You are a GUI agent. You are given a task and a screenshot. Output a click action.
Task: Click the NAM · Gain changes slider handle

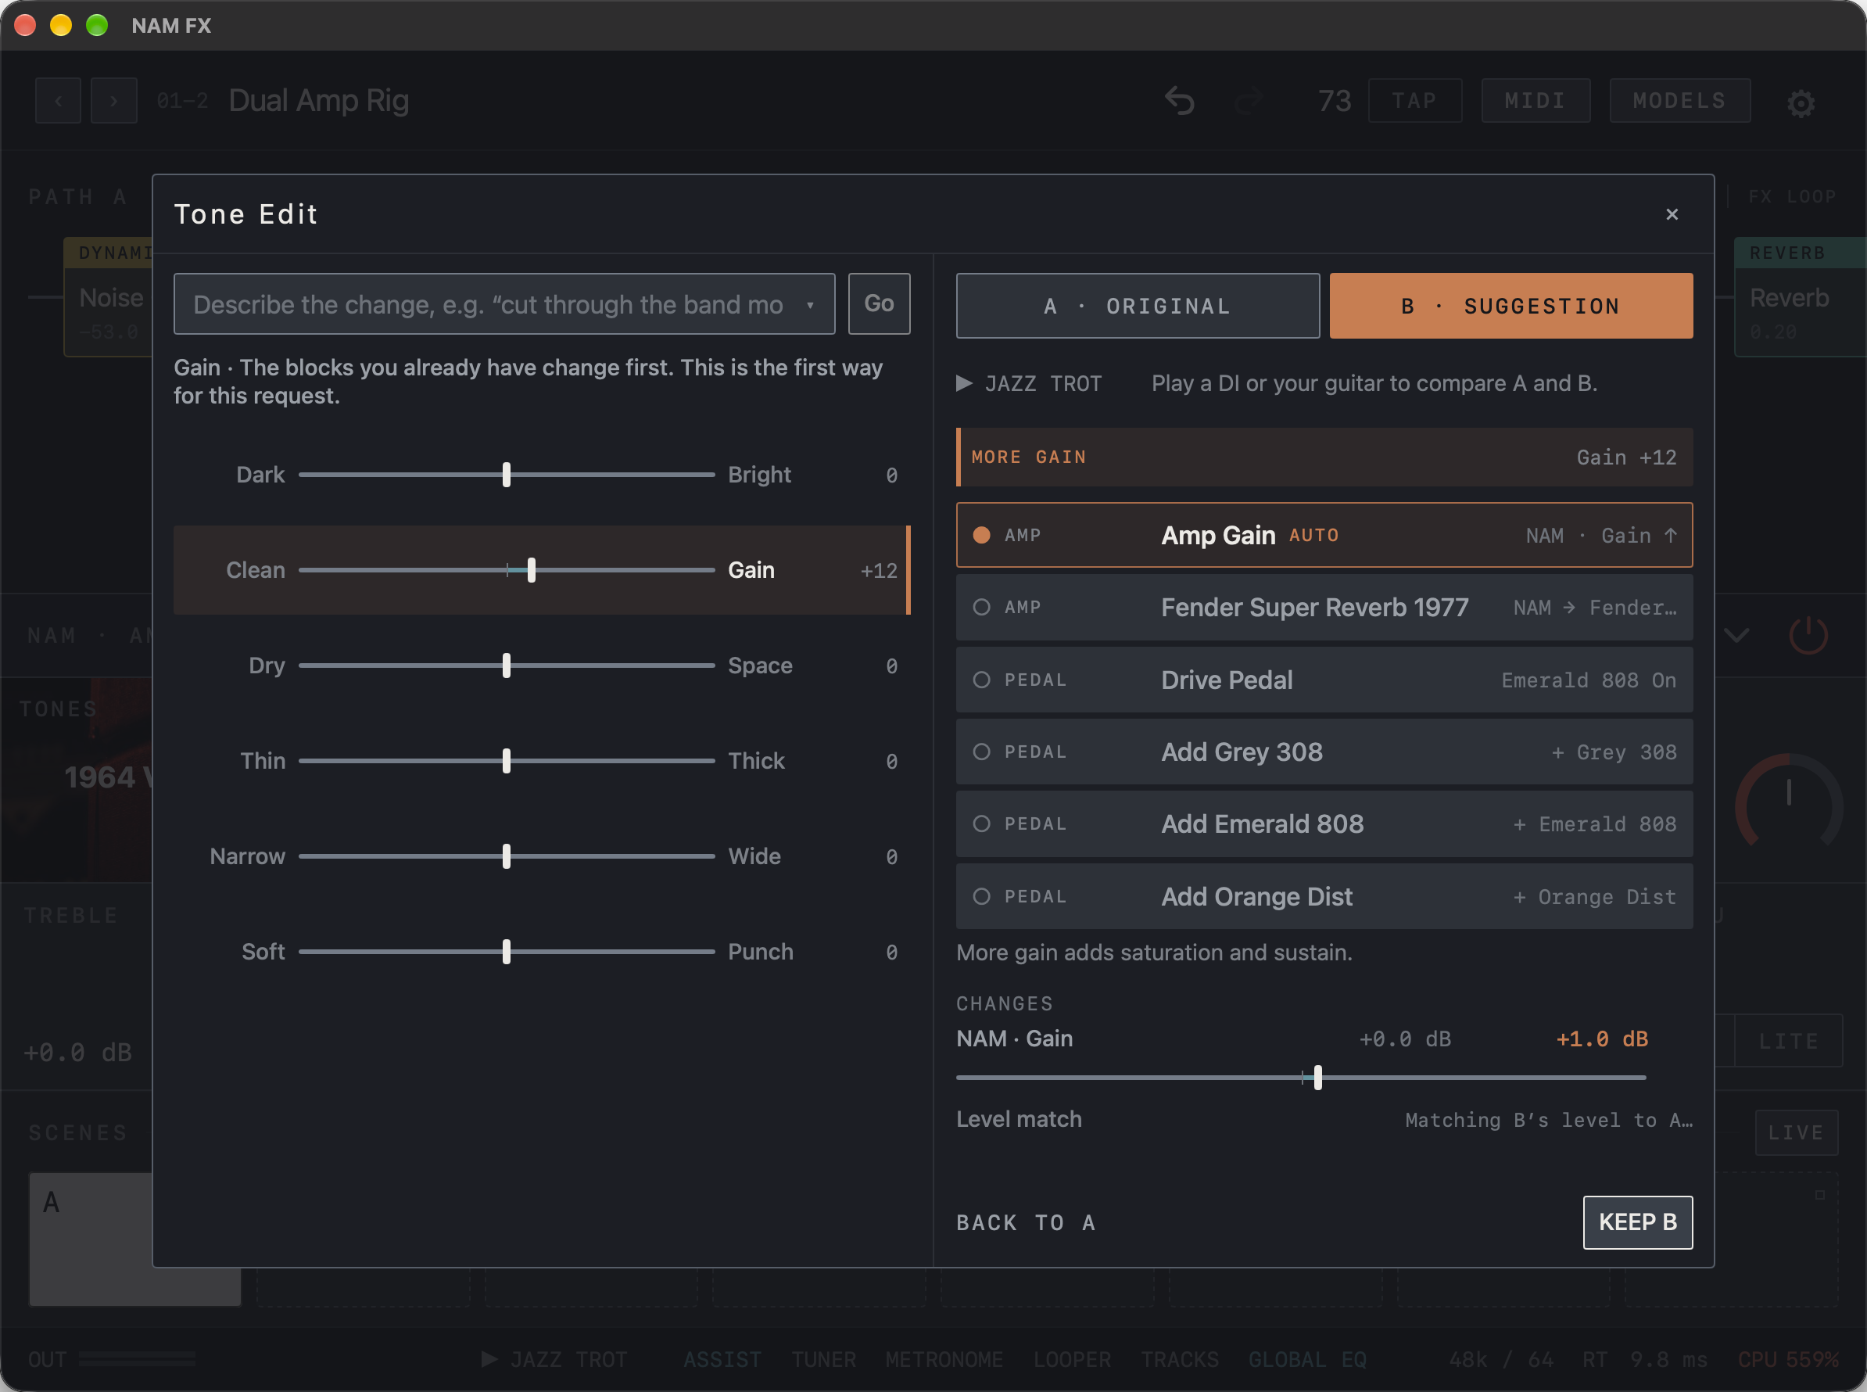point(1317,1077)
